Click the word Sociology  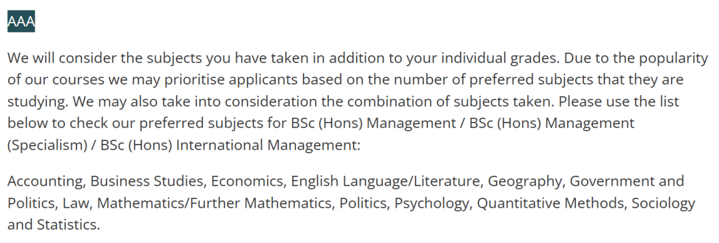click(664, 203)
